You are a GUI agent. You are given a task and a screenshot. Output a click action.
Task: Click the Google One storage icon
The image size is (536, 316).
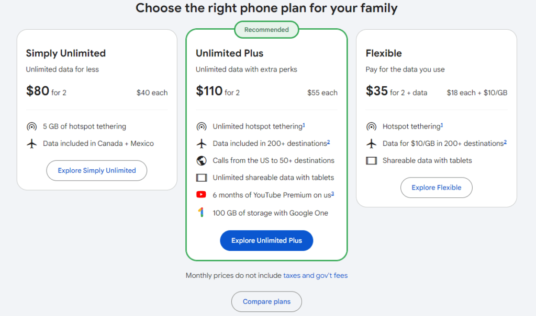(201, 212)
